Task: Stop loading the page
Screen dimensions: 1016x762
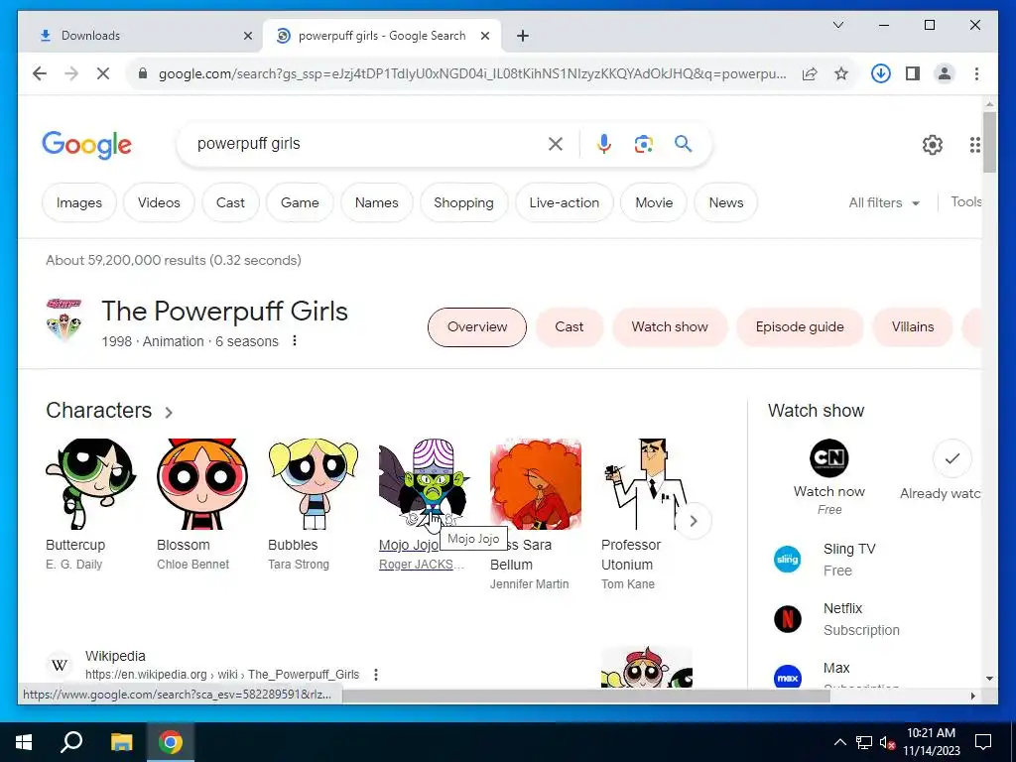Action: pyautogui.click(x=103, y=73)
